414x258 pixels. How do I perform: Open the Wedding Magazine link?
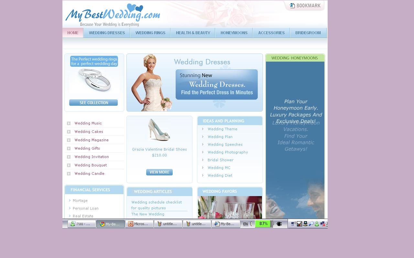click(92, 140)
